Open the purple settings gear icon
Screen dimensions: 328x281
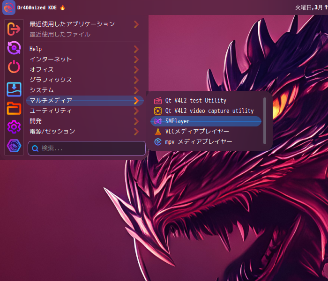click(x=14, y=127)
